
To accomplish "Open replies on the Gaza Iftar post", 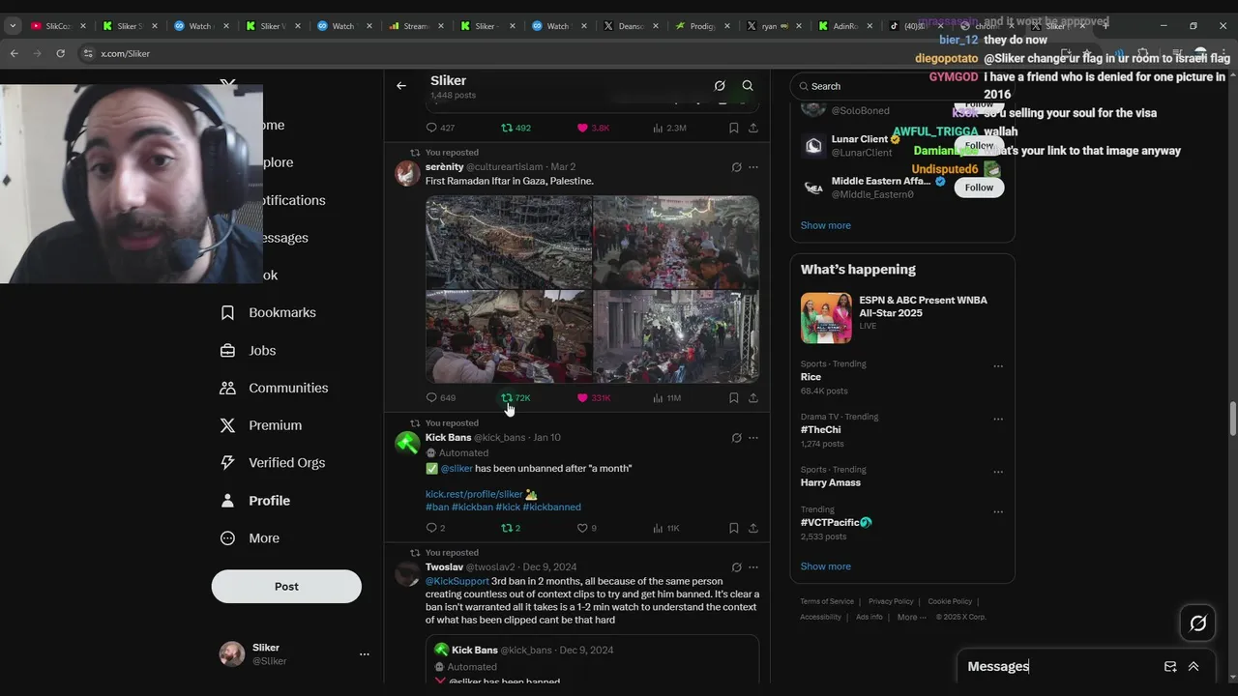I will click(440, 397).
